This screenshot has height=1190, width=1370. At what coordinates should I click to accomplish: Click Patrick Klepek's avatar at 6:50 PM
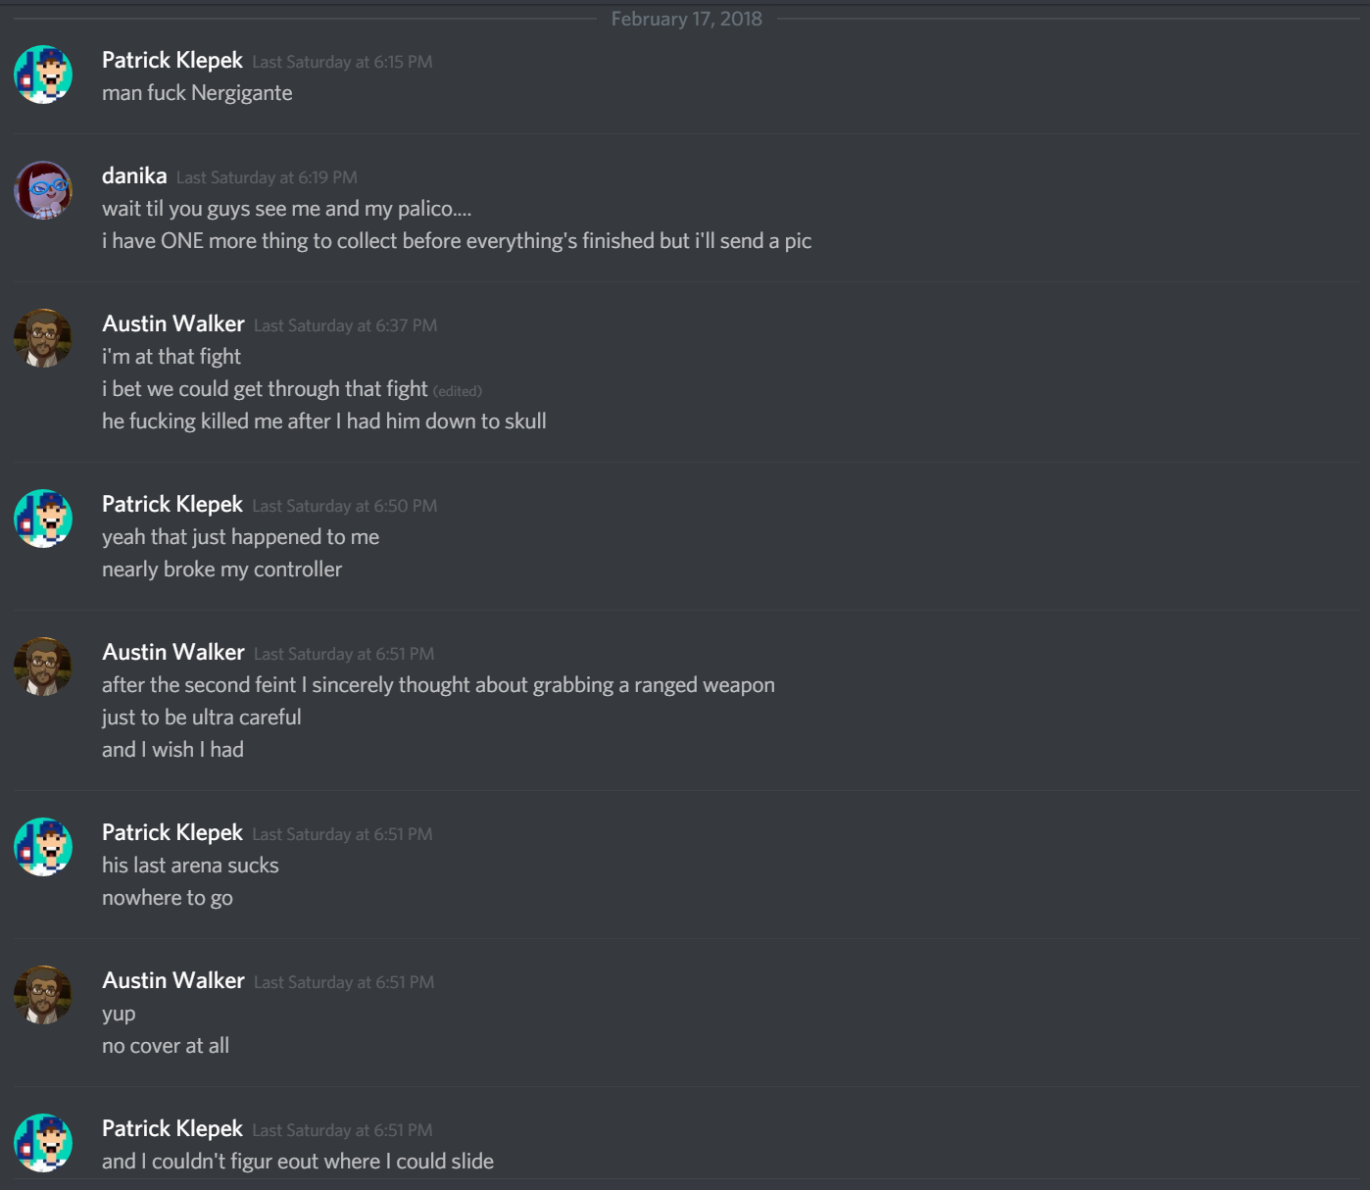pos(43,519)
